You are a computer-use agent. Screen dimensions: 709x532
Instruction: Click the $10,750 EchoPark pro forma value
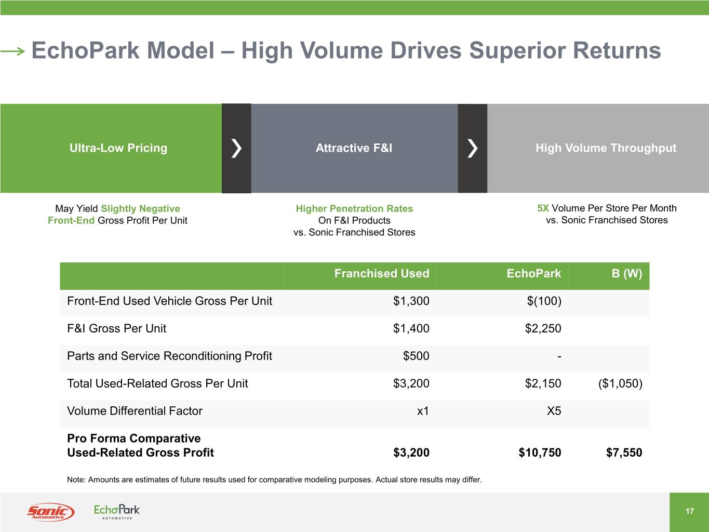[x=540, y=453]
